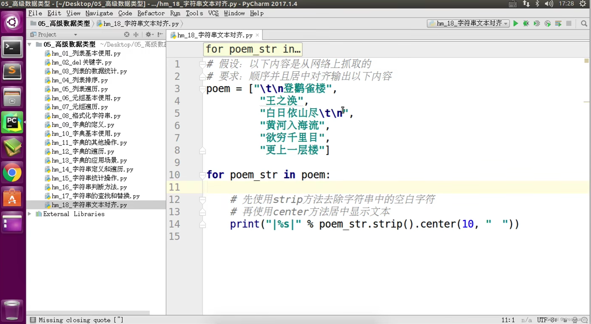The image size is (591, 324).
Task: Open the VCS menu
Action: (x=213, y=13)
